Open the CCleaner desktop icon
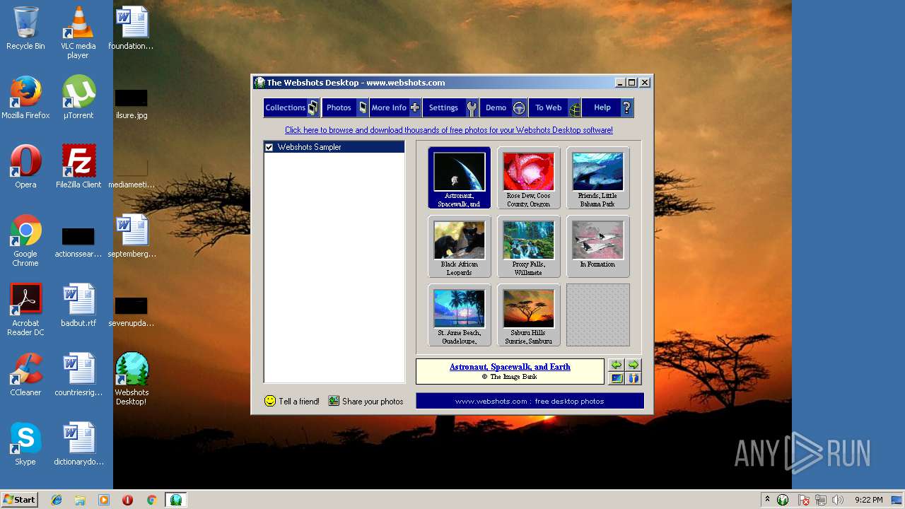 (x=25, y=374)
